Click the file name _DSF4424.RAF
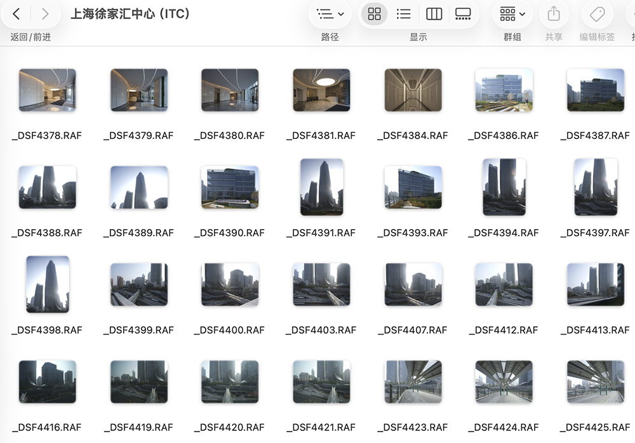 [x=504, y=427]
